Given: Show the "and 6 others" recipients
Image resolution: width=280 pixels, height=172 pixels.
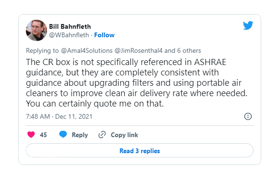Looking at the screenshot, I should click(183, 50).
